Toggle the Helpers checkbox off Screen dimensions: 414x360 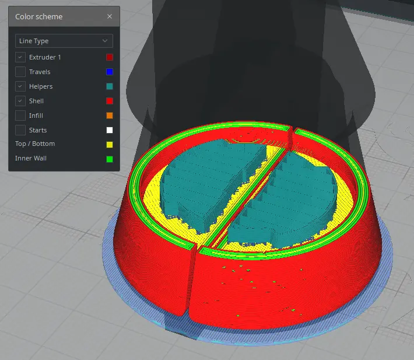click(20, 86)
